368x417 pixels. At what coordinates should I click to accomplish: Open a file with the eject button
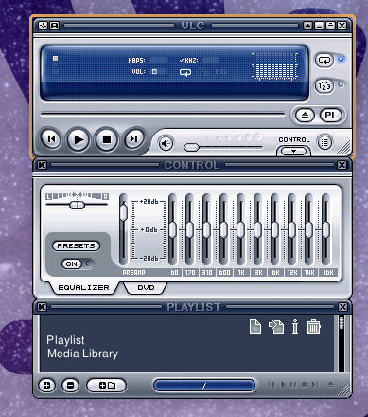coord(305,116)
